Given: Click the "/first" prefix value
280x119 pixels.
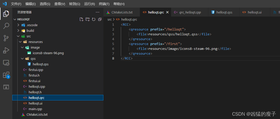Looking at the screenshot, I should click(172, 44).
